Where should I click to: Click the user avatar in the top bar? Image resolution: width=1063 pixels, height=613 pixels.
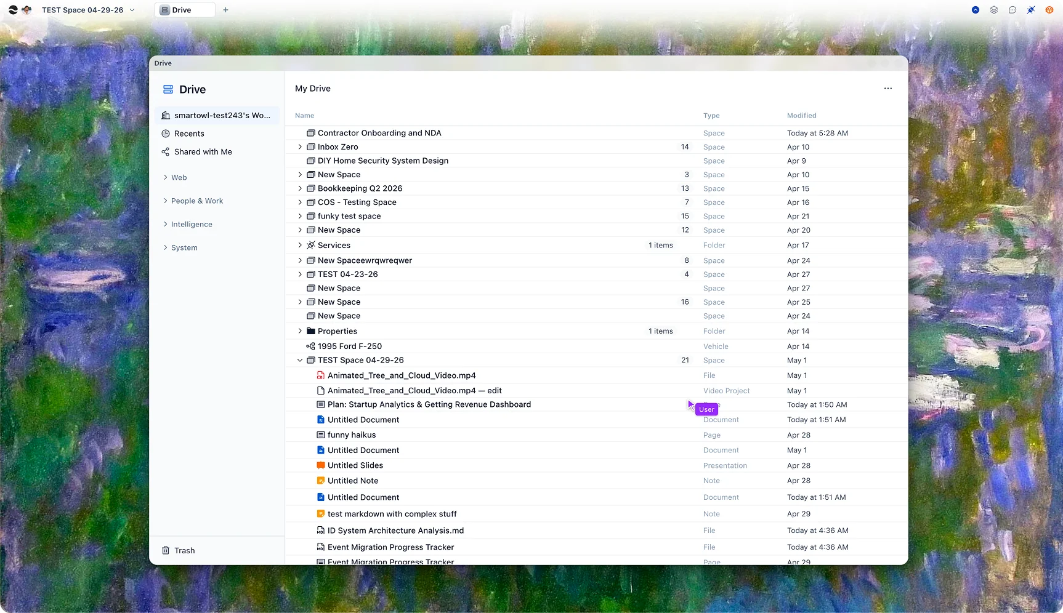26,10
